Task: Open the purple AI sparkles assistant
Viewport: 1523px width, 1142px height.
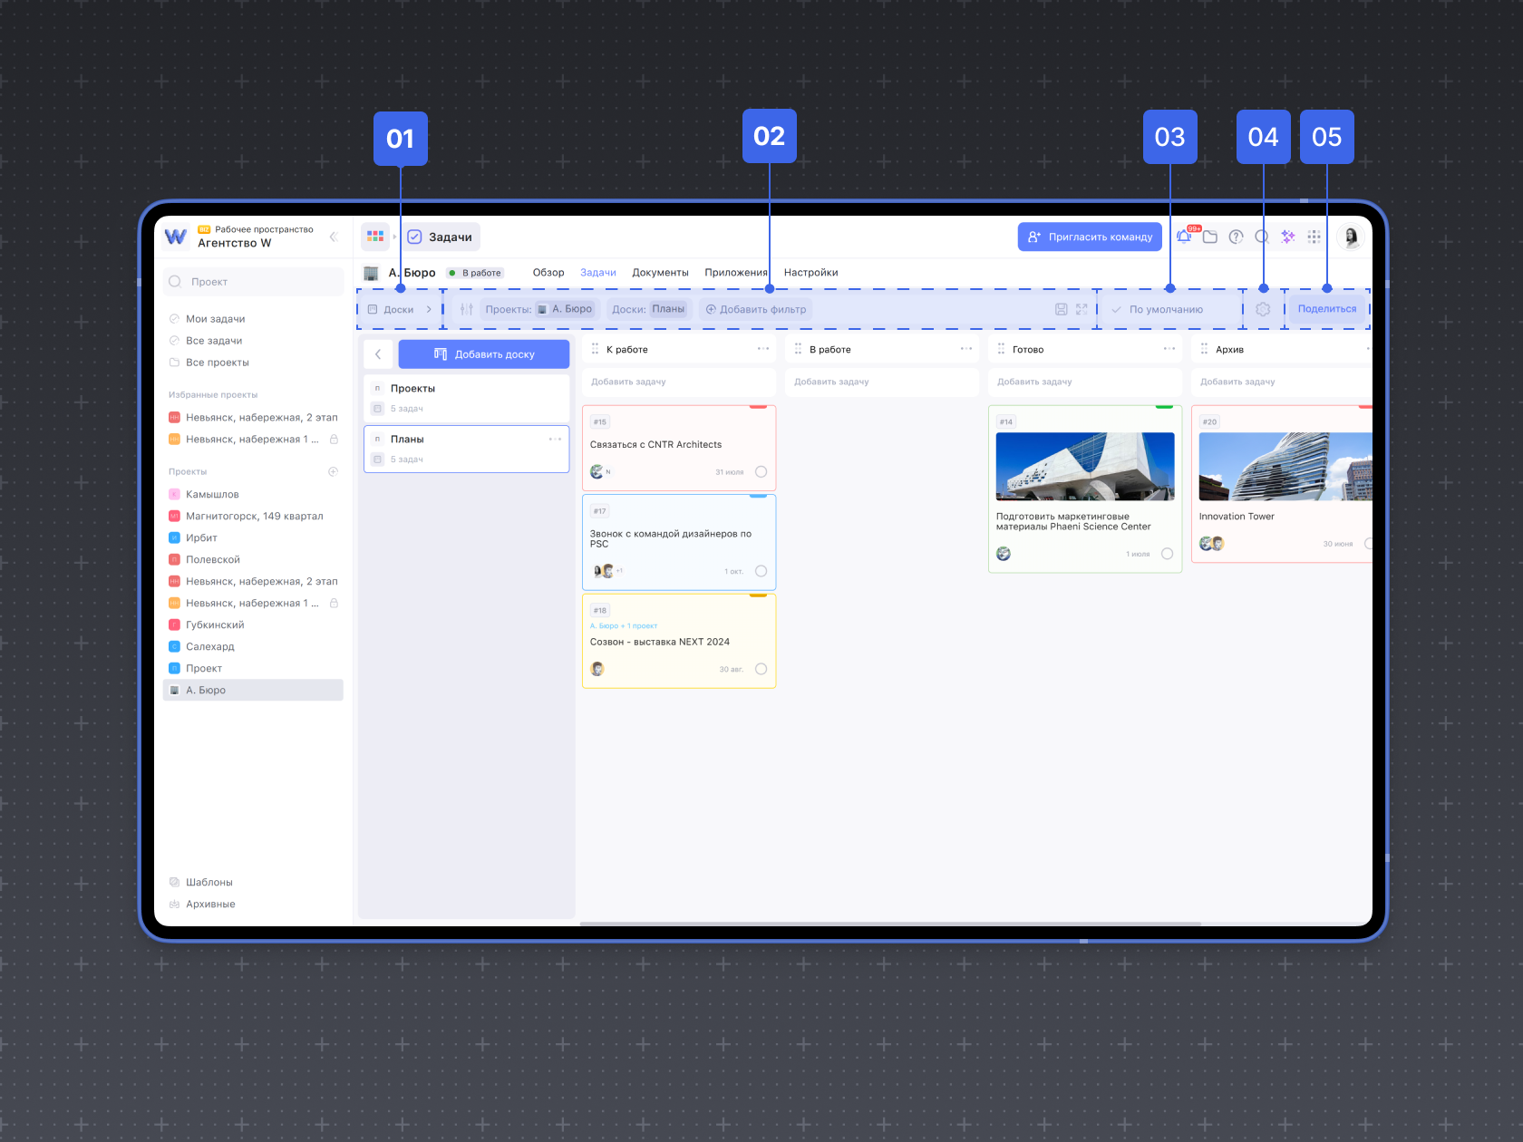Action: pos(1288,237)
